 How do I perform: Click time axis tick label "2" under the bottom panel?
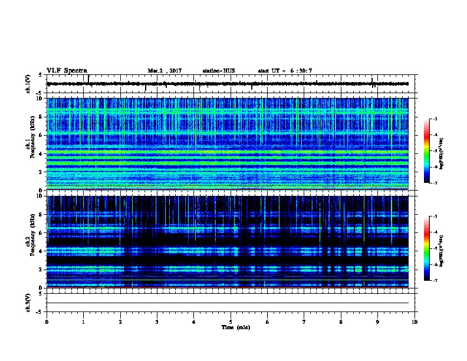pos(120,322)
